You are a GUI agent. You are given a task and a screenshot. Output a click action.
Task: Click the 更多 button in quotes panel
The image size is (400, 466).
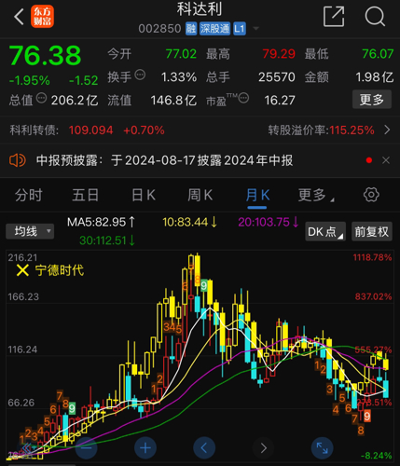point(372,100)
